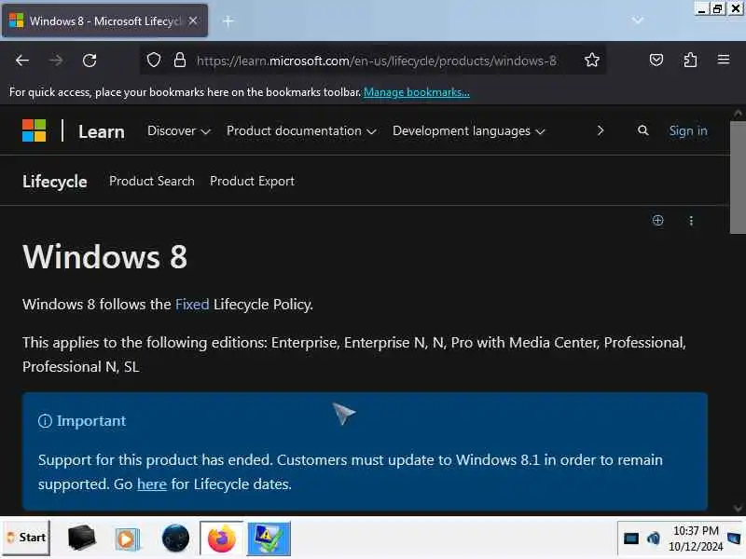Open the Extensions puzzle icon
Screen dimensions: 746x559
[x=690, y=60]
